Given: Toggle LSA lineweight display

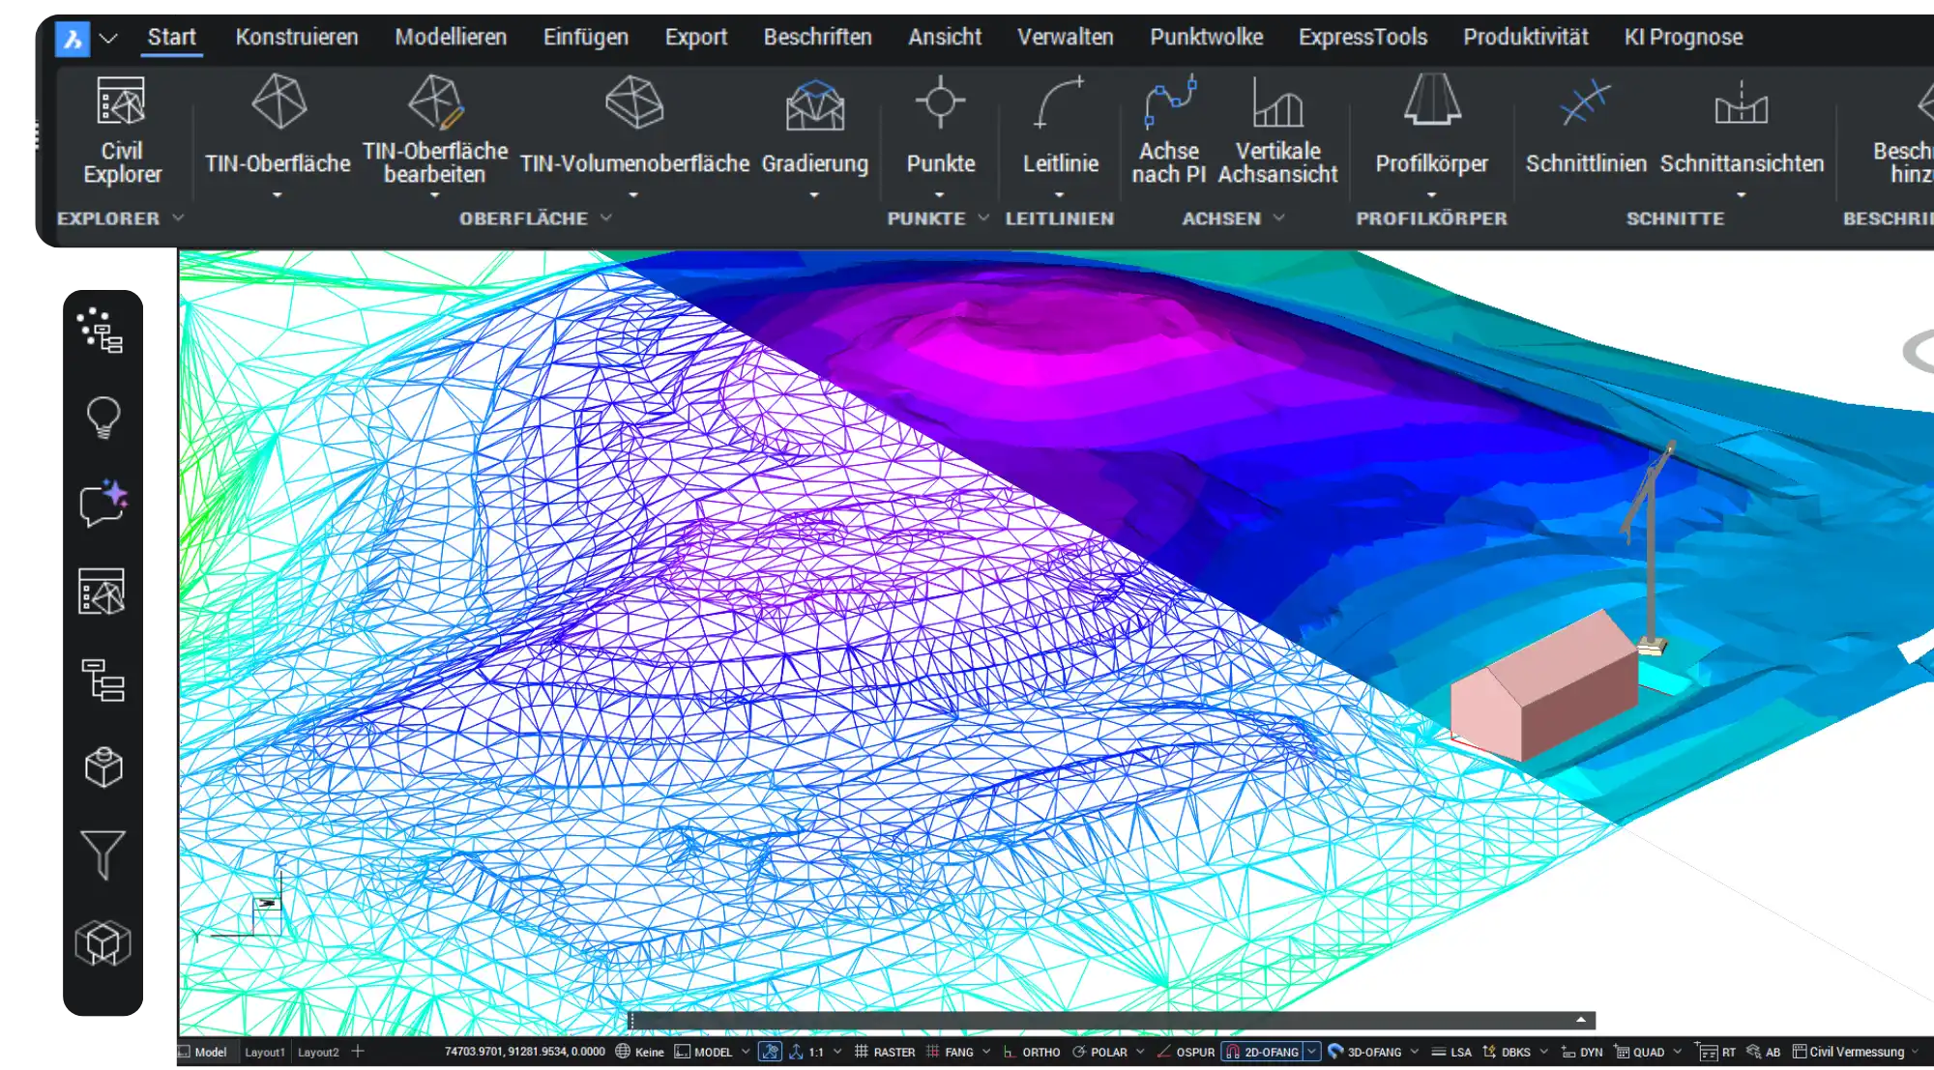Looking at the screenshot, I should point(1451,1052).
